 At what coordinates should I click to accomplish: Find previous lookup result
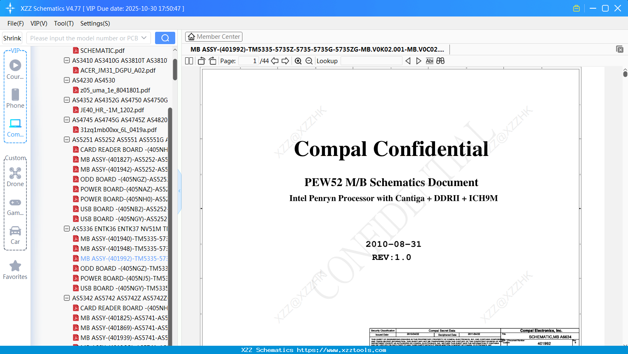[408, 61]
